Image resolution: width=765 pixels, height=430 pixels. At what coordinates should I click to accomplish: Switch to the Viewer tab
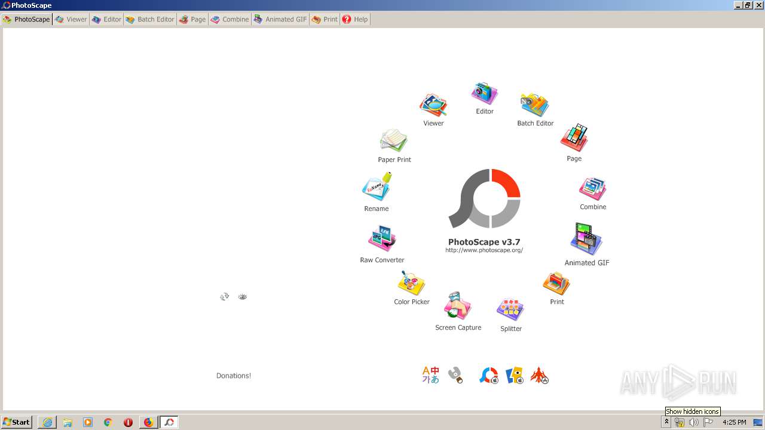[x=71, y=19]
